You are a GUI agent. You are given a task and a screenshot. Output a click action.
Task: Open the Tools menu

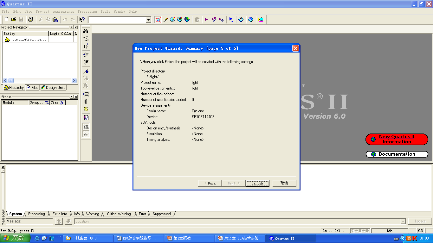(x=106, y=11)
